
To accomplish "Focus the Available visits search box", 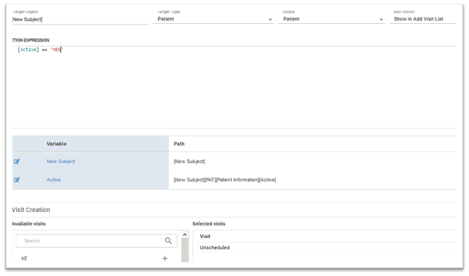I will (x=96, y=241).
